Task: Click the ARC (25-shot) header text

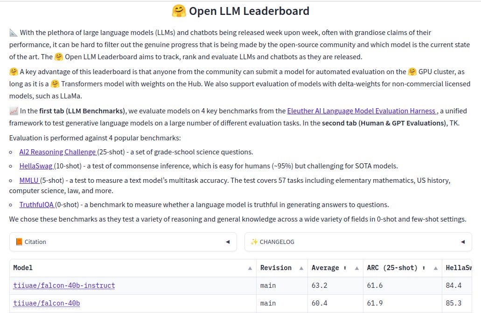Action: 392,268
